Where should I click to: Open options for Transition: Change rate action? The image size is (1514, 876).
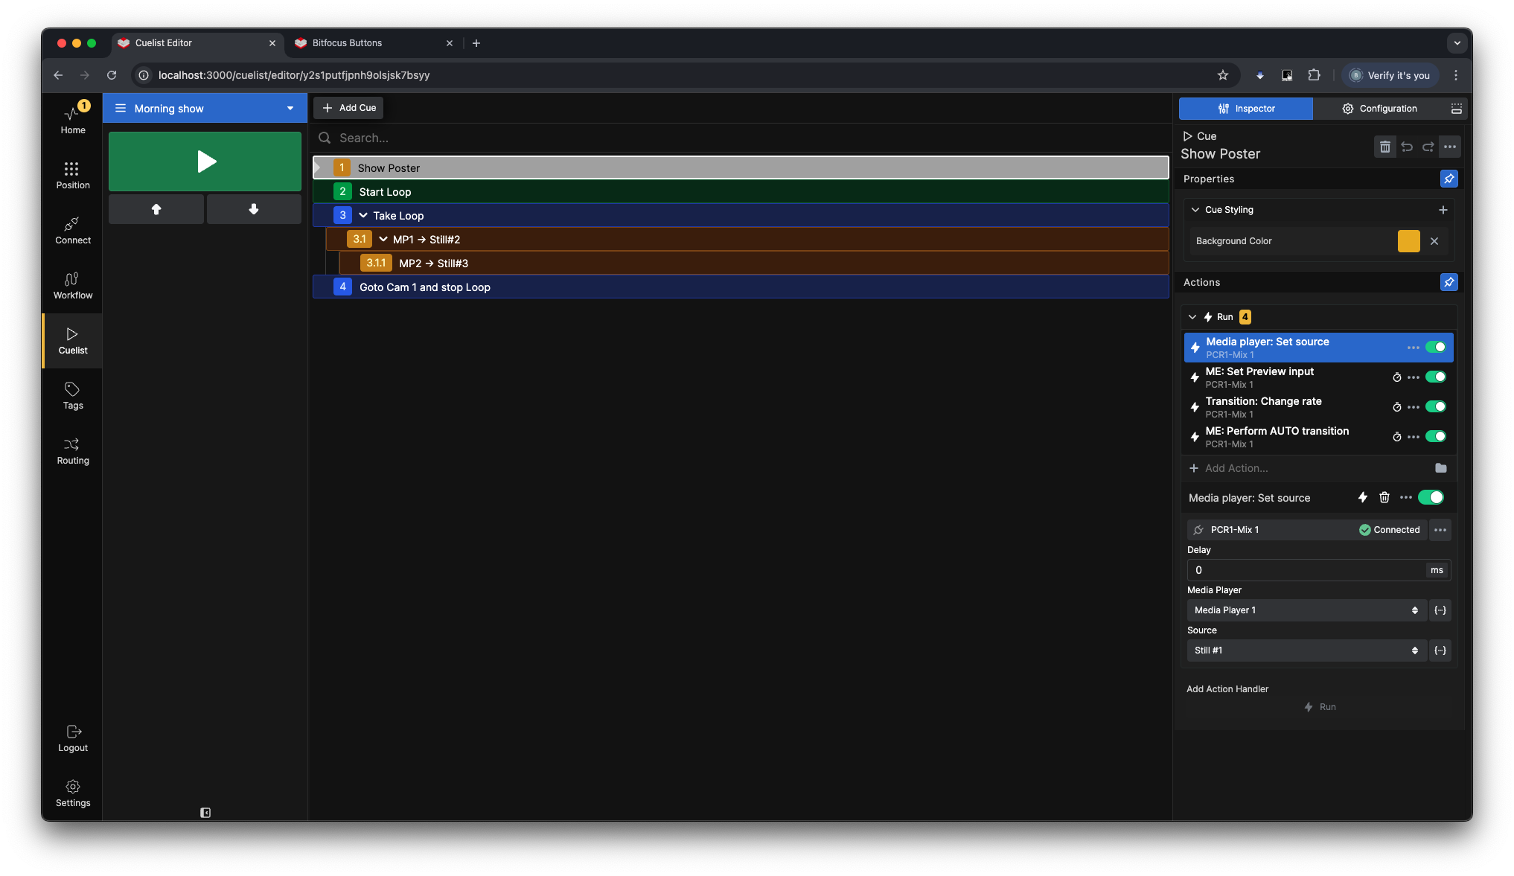(1413, 407)
